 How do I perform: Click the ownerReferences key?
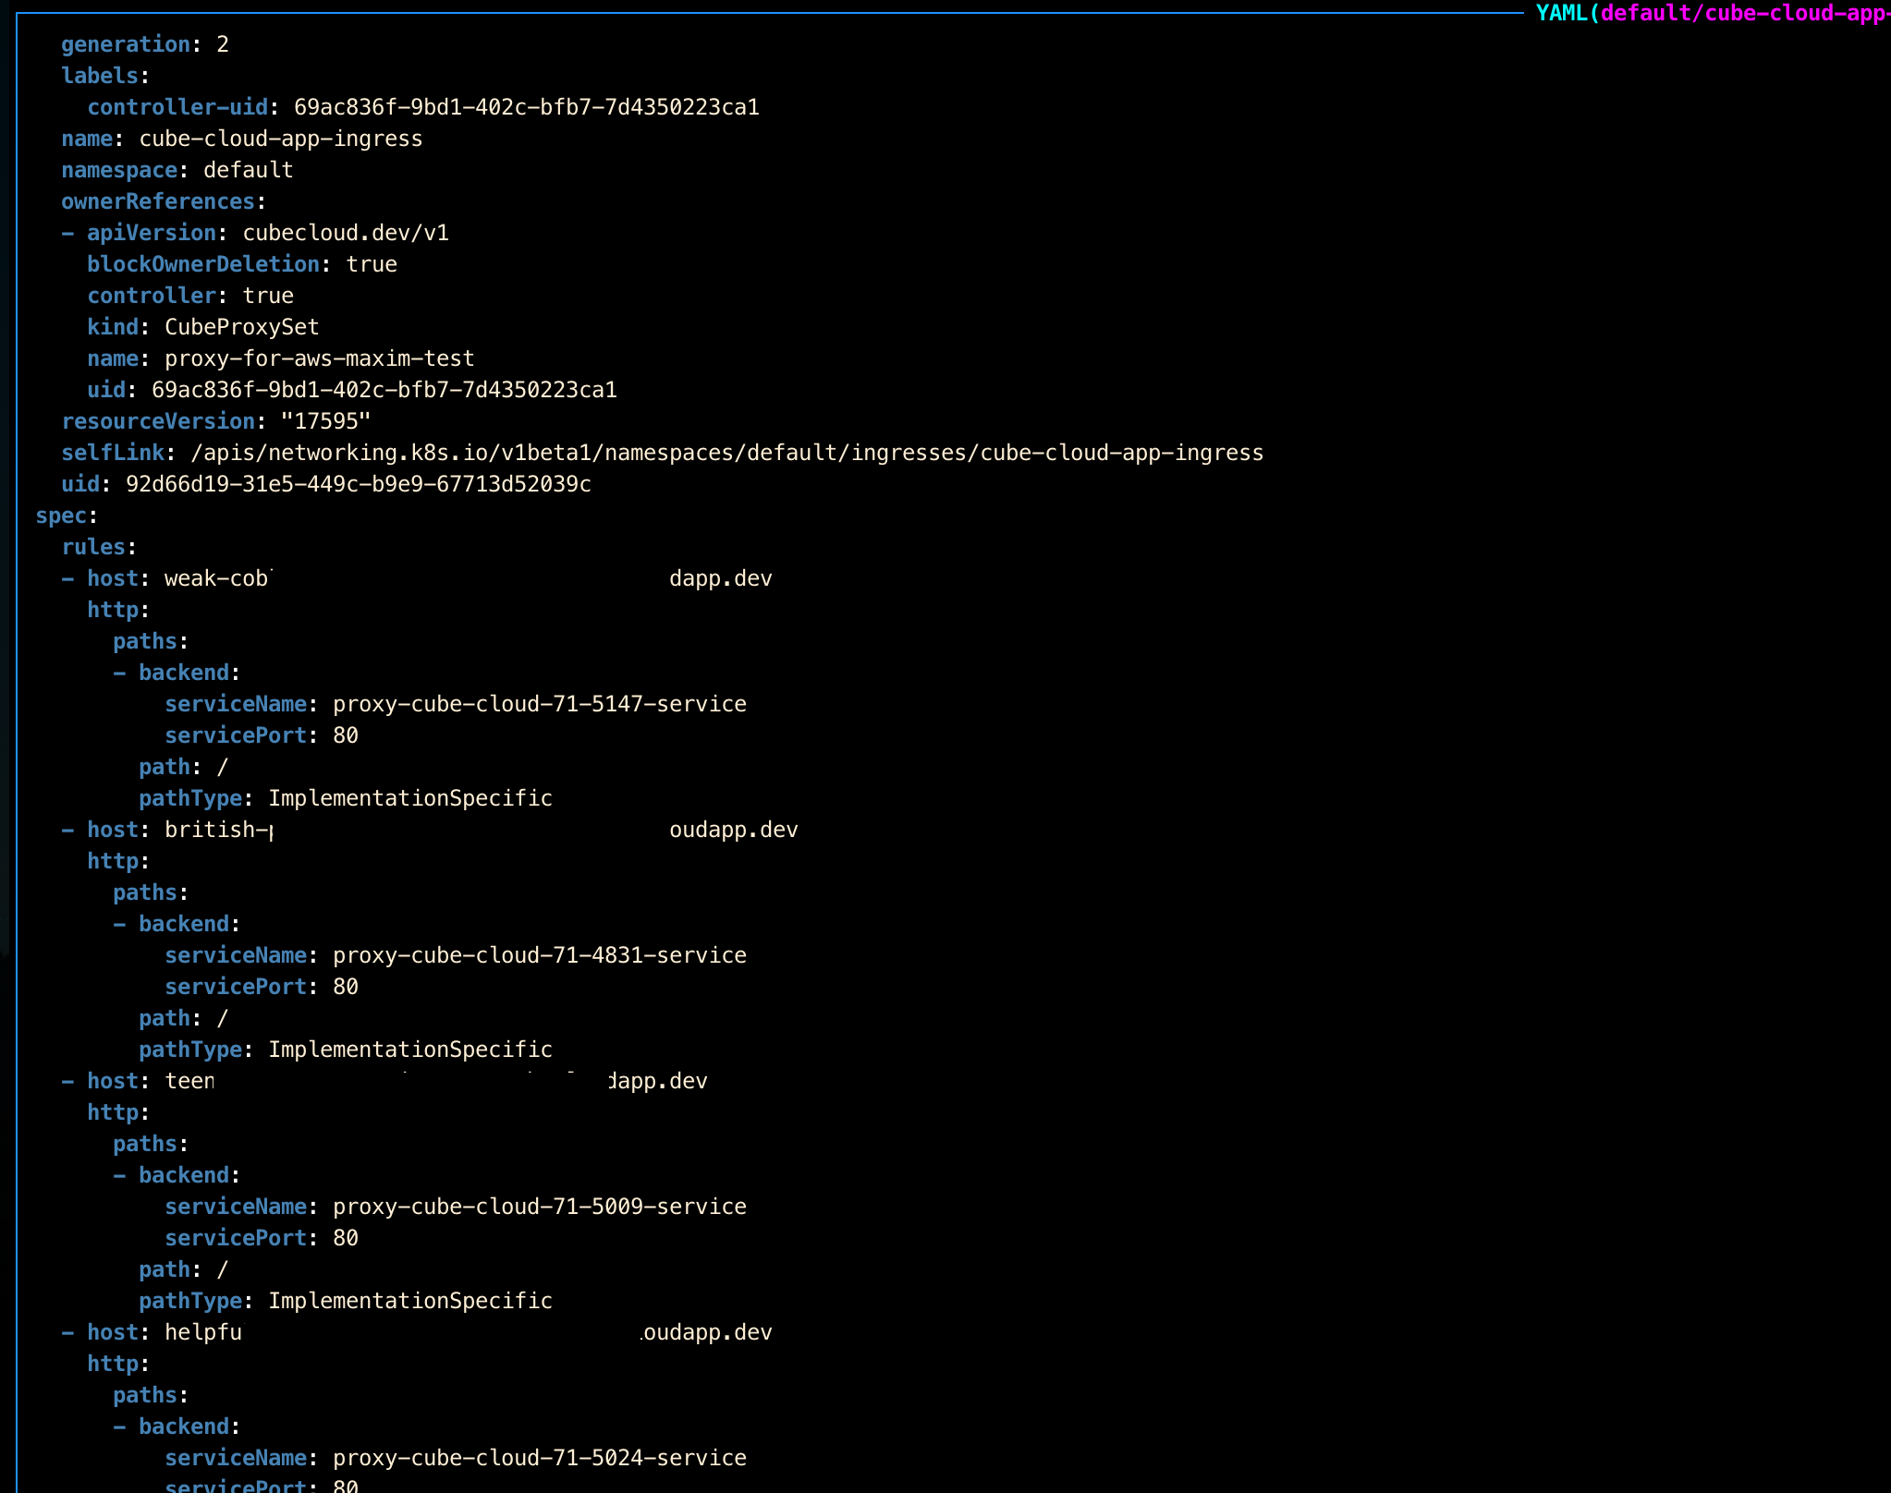158,201
